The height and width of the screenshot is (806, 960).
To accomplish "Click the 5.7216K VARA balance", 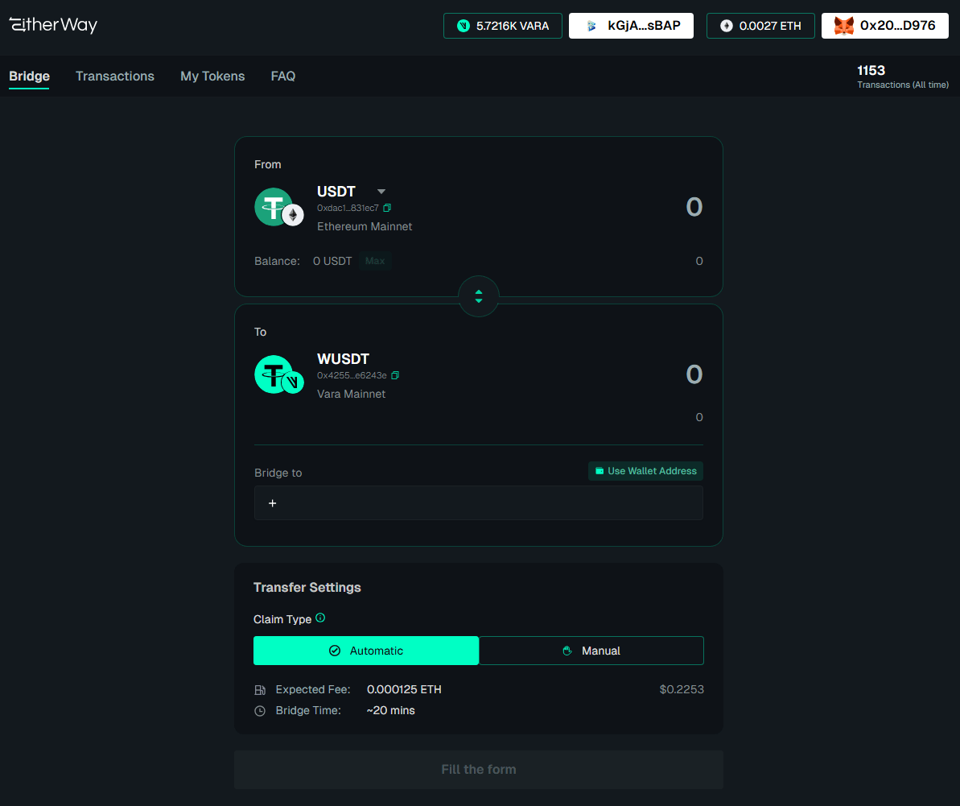I will 503,26.
